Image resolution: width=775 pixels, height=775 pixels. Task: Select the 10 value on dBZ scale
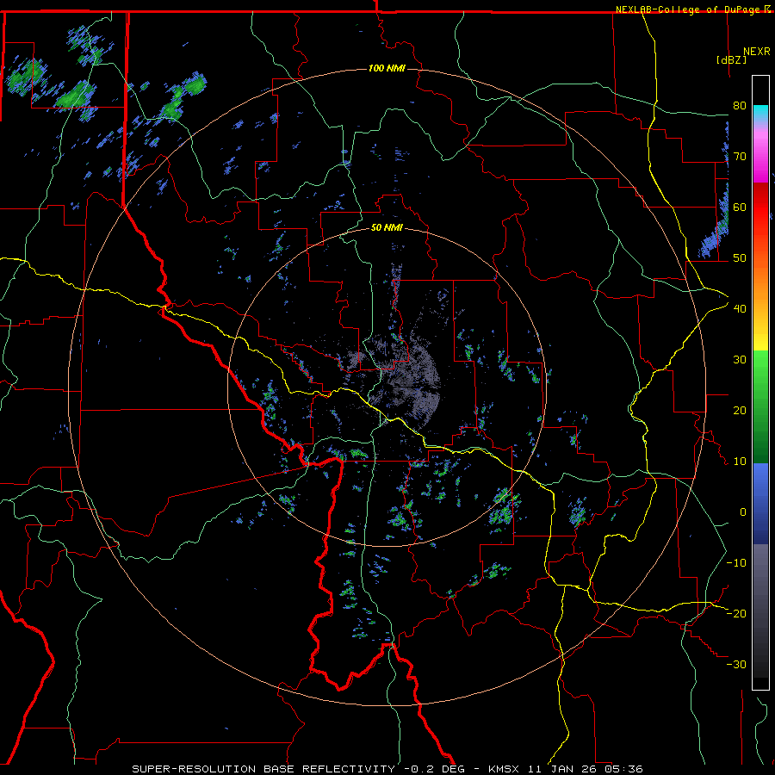[740, 462]
